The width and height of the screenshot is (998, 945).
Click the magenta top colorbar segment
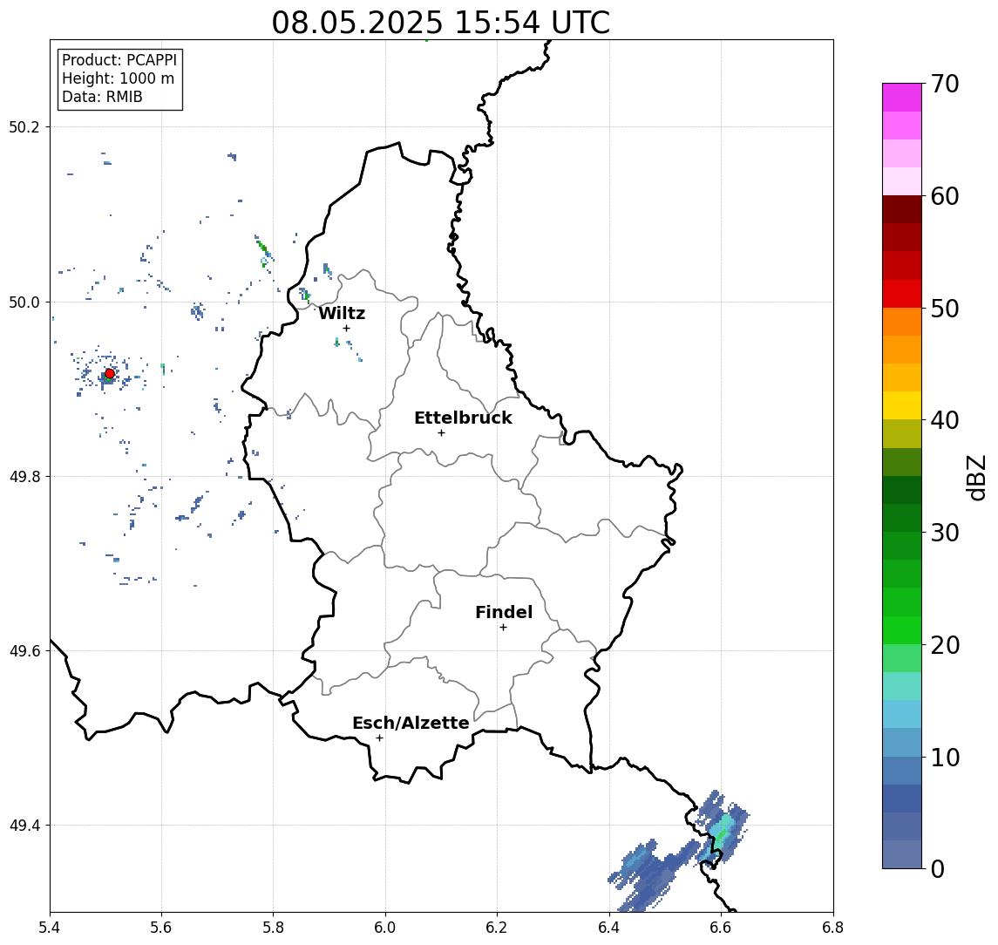click(x=902, y=98)
